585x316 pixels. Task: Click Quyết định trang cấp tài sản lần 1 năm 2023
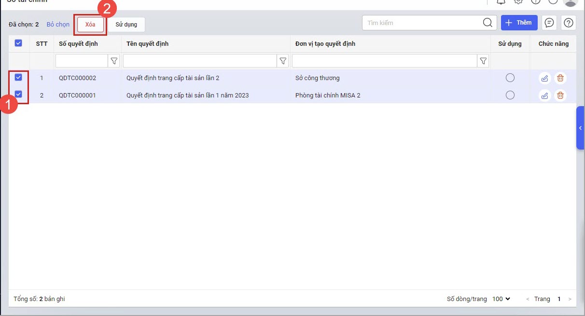point(188,96)
